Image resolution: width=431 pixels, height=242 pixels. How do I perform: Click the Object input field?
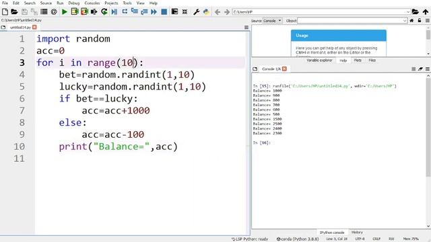tap(350, 21)
